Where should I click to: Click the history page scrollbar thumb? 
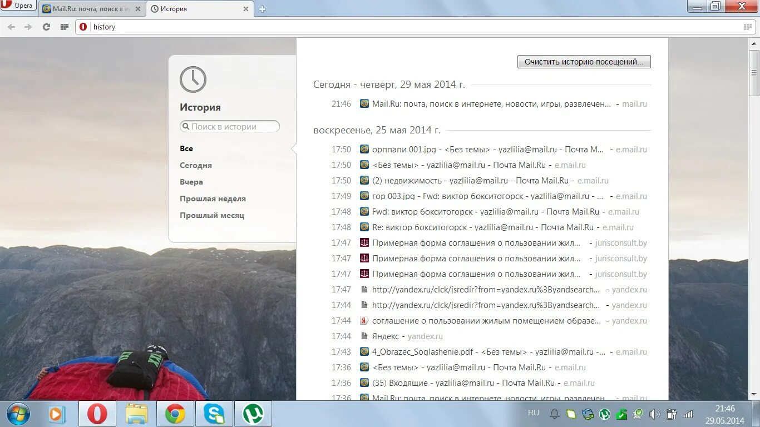pyautogui.click(x=754, y=72)
